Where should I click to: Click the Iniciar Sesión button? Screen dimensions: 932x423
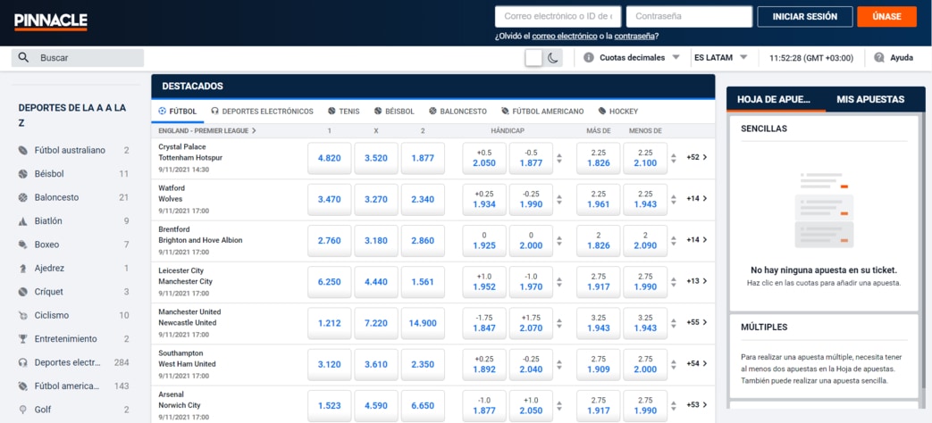805,17
